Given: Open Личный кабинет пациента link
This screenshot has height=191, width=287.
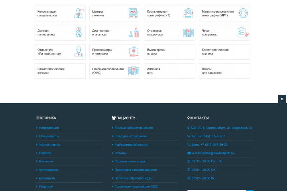Looking at the screenshot, I should click(134, 128).
